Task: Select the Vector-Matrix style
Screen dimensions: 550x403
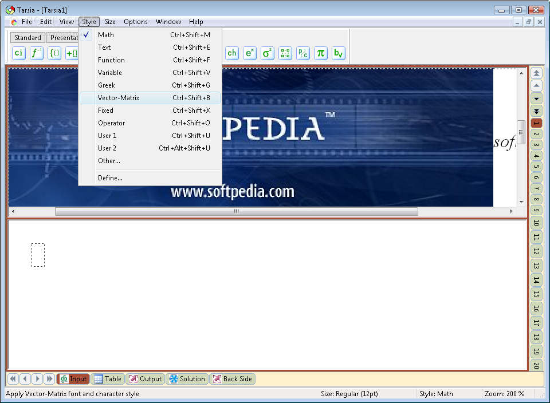Action: tap(150, 98)
